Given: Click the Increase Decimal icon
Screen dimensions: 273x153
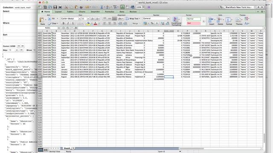Looking at the screenshot, I should point(163,23).
